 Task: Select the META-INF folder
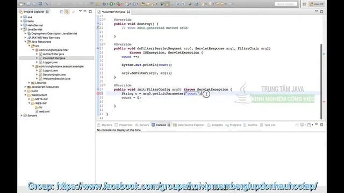[41, 99]
